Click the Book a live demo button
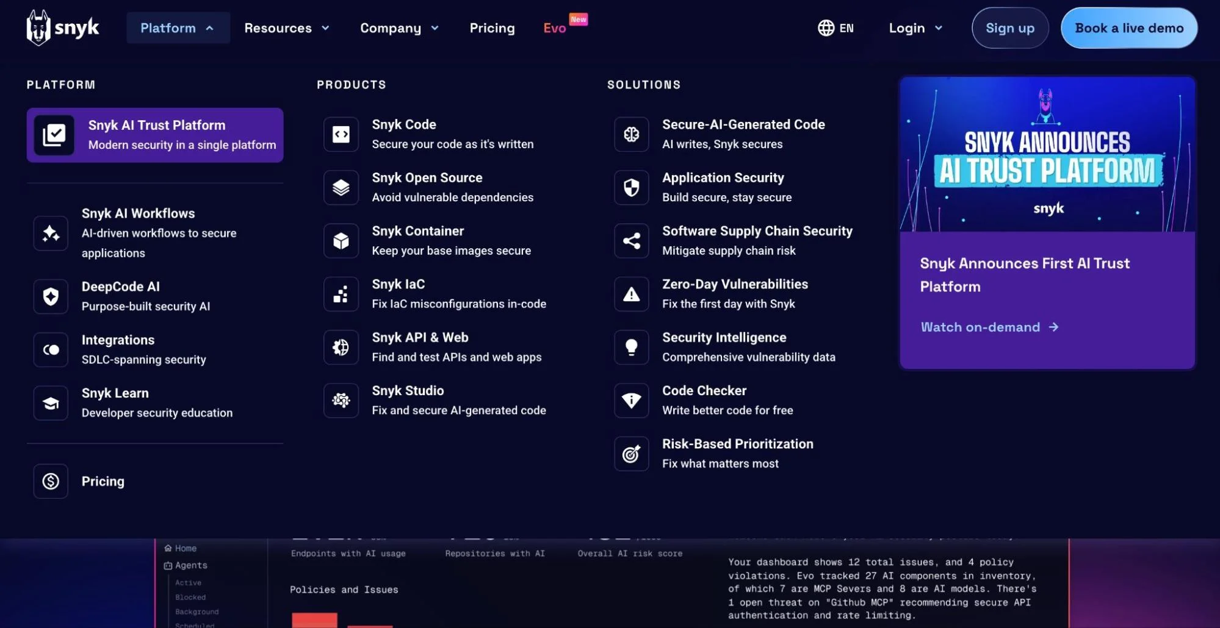The image size is (1220, 628). 1128,28
